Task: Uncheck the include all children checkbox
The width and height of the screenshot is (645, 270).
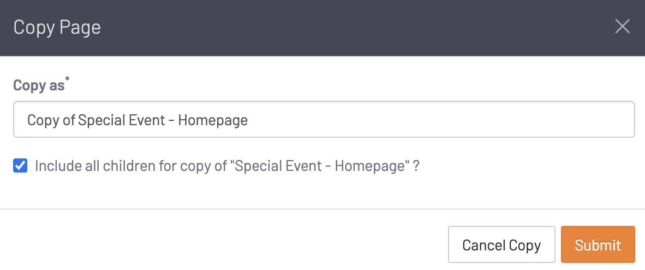Action: [x=20, y=166]
